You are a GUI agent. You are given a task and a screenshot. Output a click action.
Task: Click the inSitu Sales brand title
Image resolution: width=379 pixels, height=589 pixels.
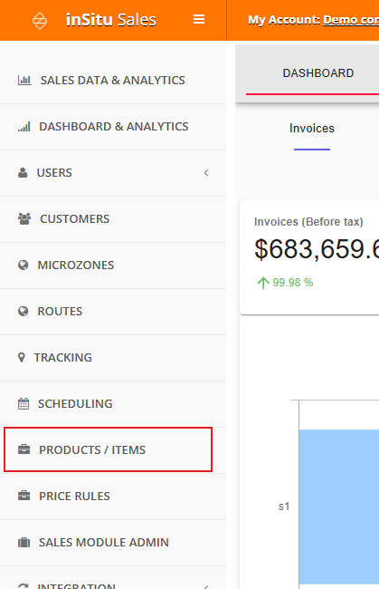click(111, 20)
